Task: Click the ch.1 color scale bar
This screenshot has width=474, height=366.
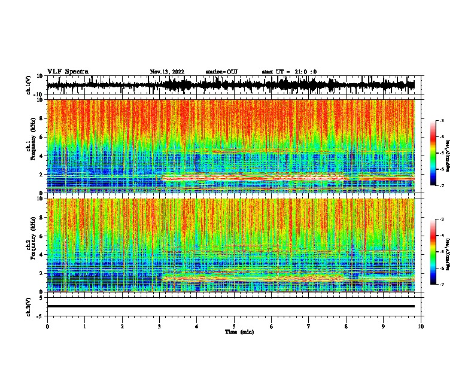Action: (433, 153)
